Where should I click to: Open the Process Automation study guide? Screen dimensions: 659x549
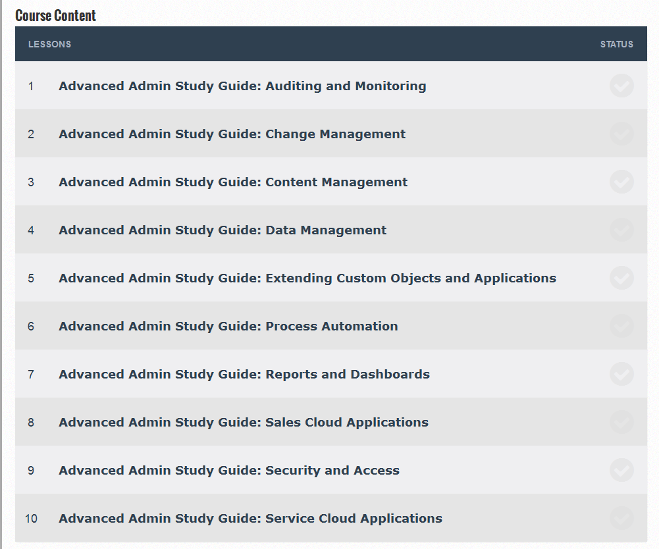point(228,327)
